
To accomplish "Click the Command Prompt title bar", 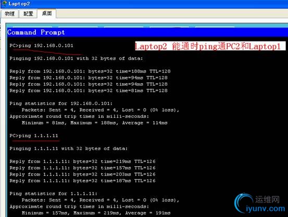I will tap(147, 32).
